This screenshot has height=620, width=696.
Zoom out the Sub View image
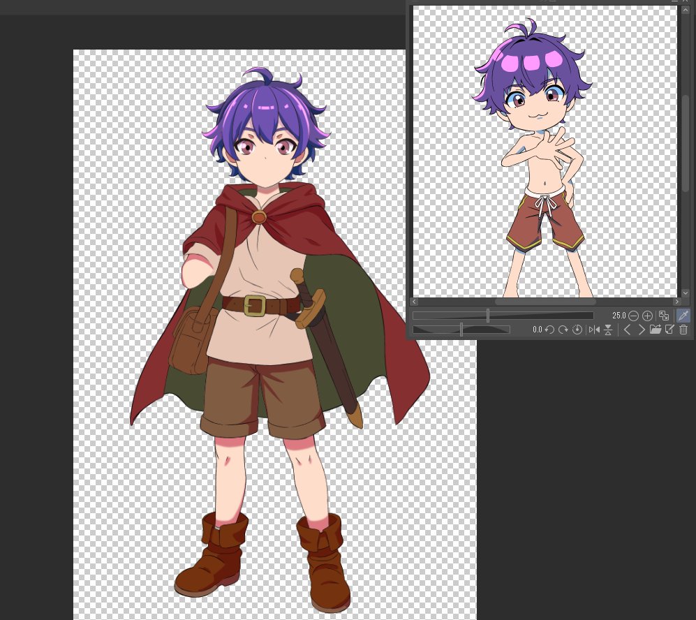click(x=633, y=316)
